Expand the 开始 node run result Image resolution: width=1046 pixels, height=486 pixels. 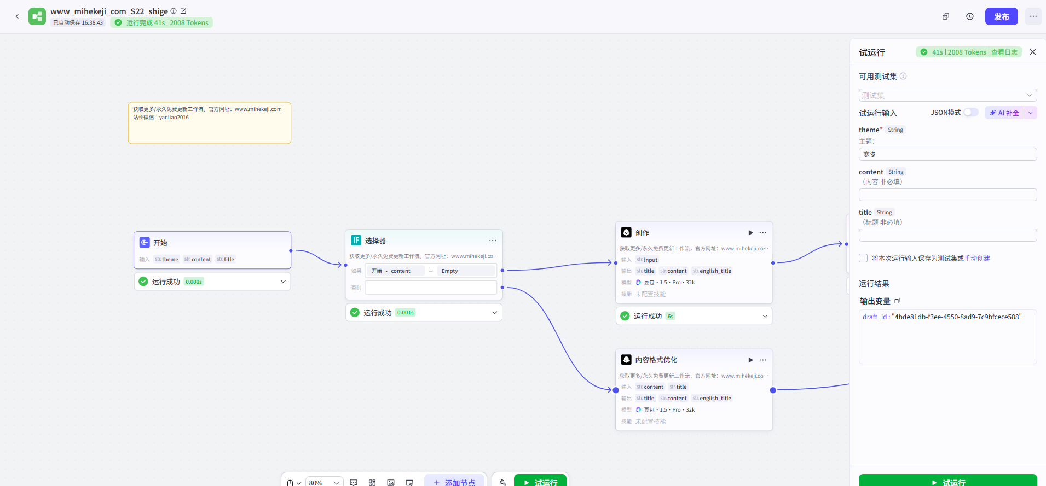point(283,282)
